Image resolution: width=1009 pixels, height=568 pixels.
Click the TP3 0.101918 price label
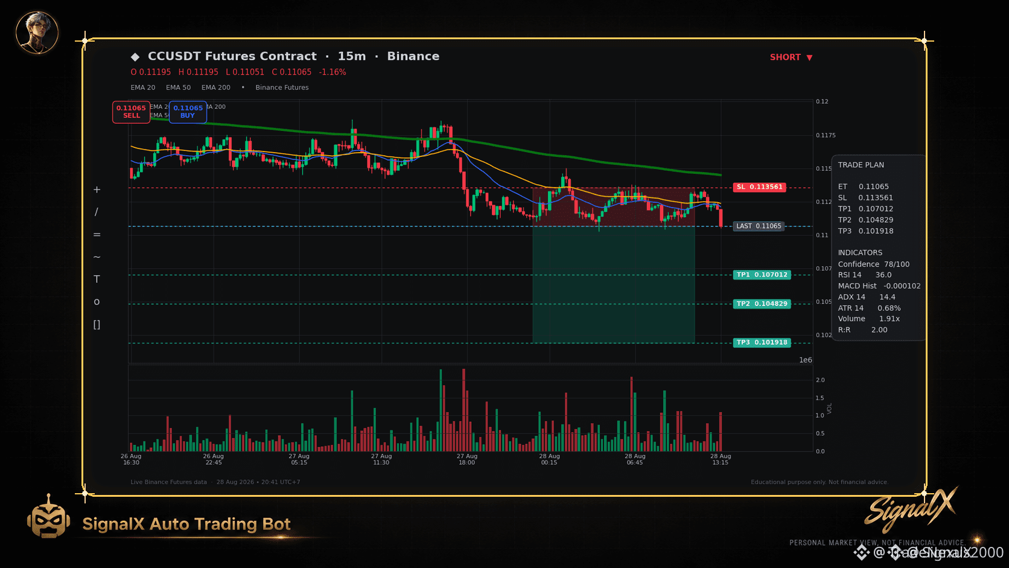(762, 342)
